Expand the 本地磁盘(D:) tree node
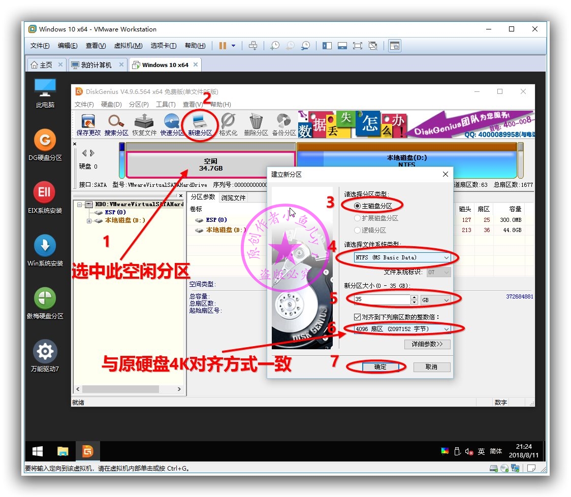Image resolution: width=571 pixels, height=497 pixels. click(90, 220)
